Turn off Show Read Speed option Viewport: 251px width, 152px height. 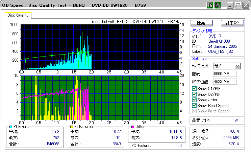tap(194, 105)
